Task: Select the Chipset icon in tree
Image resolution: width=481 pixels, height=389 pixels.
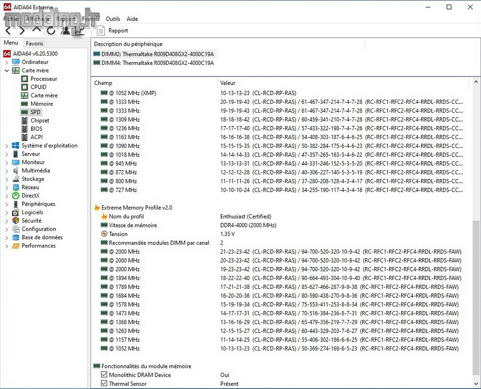Action: click(x=24, y=121)
